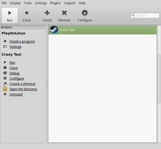The height and width of the screenshot is (149, 161).
Task: Open the Settings menu in menu bar
Action: coord(41,3)
